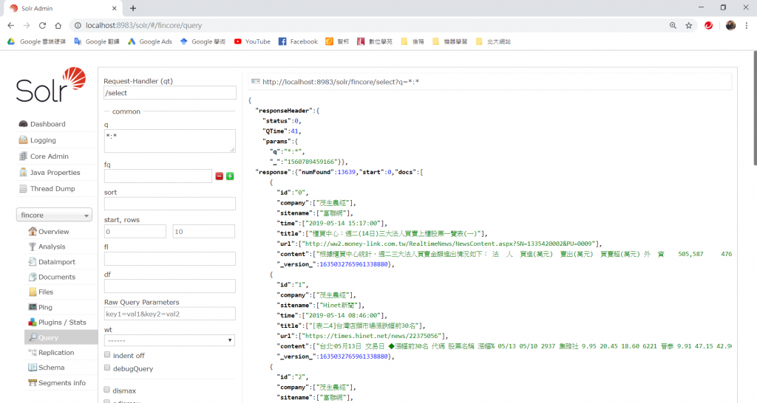757x403 pixels.
Task: Go to browser home page
Action: (58, 26)
